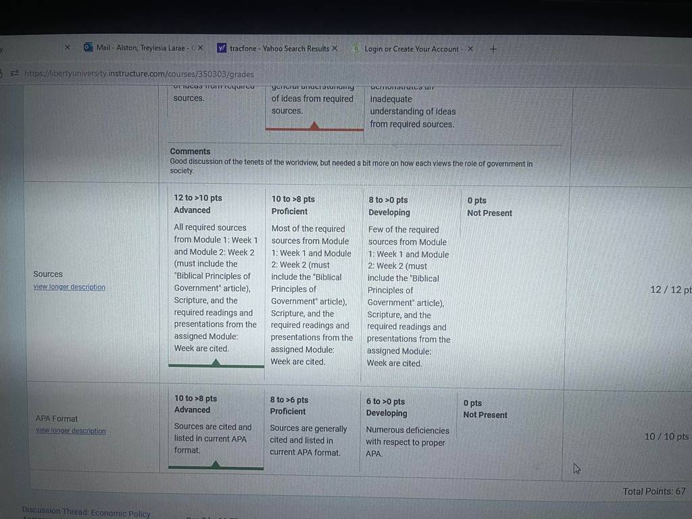Click 'Numerous deficiencies with respect to proper APA' text

pos(407,442)
